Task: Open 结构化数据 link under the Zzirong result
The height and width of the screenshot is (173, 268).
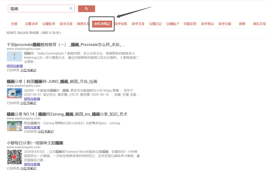Action: [x=32, y=127]
